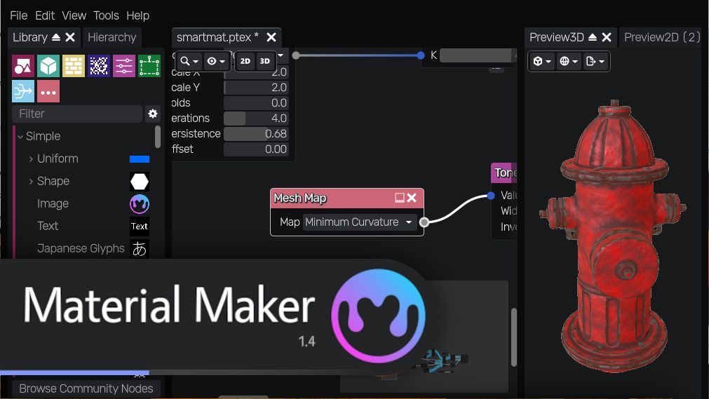Screen dimensions: 709x399
Task: Select the noise category icon in Library
Action: 99,66
